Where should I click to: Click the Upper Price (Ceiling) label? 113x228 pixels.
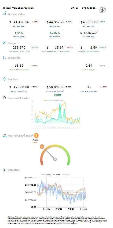pyautogui.click(x=55, y=91)
